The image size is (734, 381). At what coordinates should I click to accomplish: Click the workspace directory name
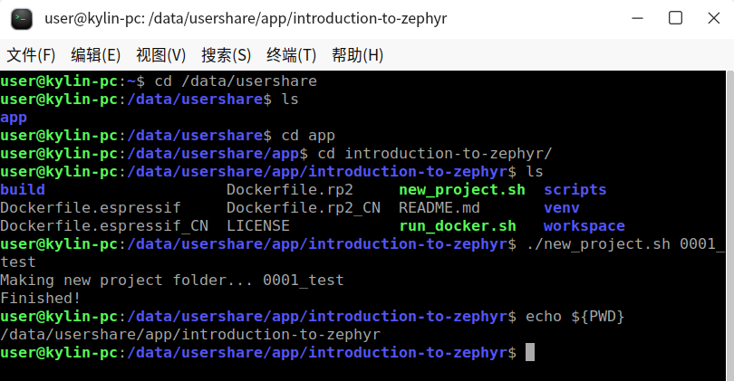584,226
